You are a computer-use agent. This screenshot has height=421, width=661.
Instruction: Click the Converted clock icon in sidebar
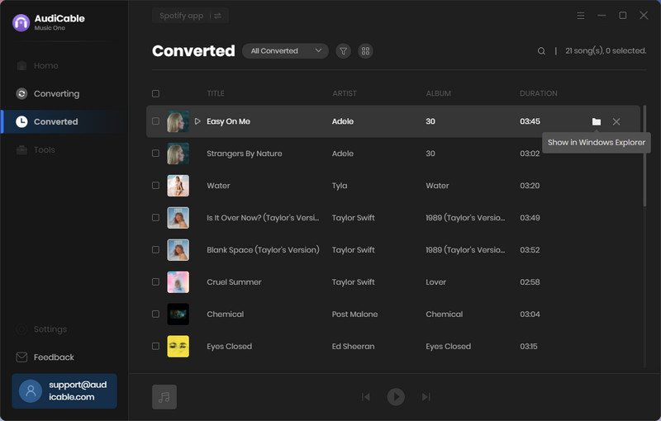[21, 121]
